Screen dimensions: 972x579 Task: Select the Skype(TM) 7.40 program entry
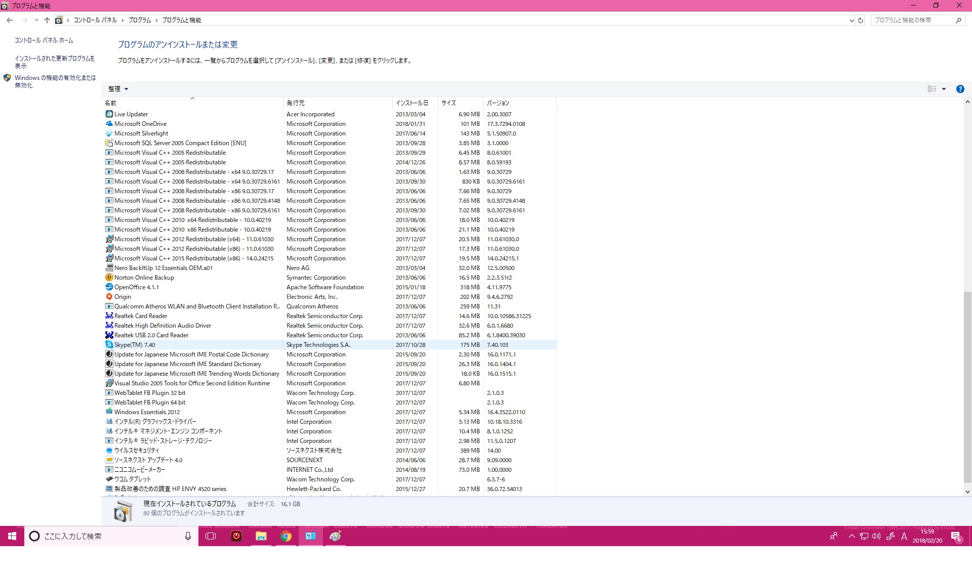point(135,345)
